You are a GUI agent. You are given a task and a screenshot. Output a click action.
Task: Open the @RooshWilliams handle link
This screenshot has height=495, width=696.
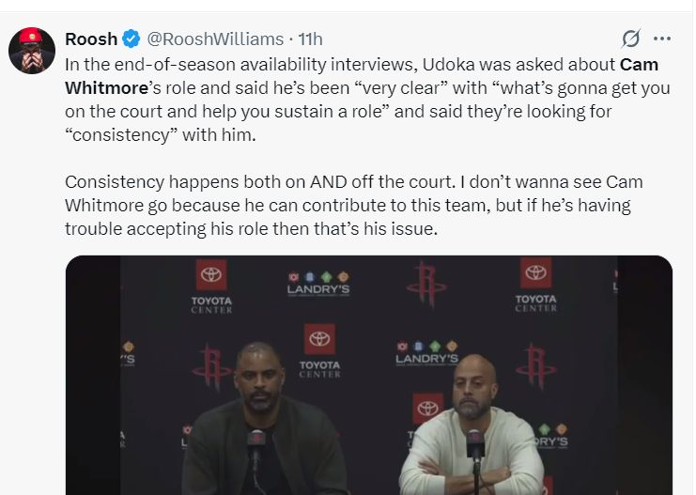pyautogui.click(x=215, y=39)
